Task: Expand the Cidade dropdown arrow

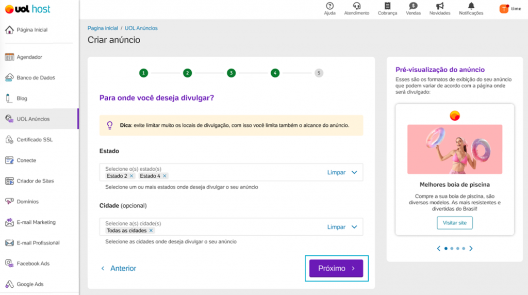Action: click(x=354, y=227)
